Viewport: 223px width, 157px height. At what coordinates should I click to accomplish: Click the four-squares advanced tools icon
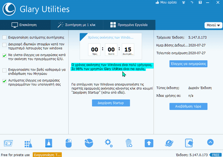113,25
